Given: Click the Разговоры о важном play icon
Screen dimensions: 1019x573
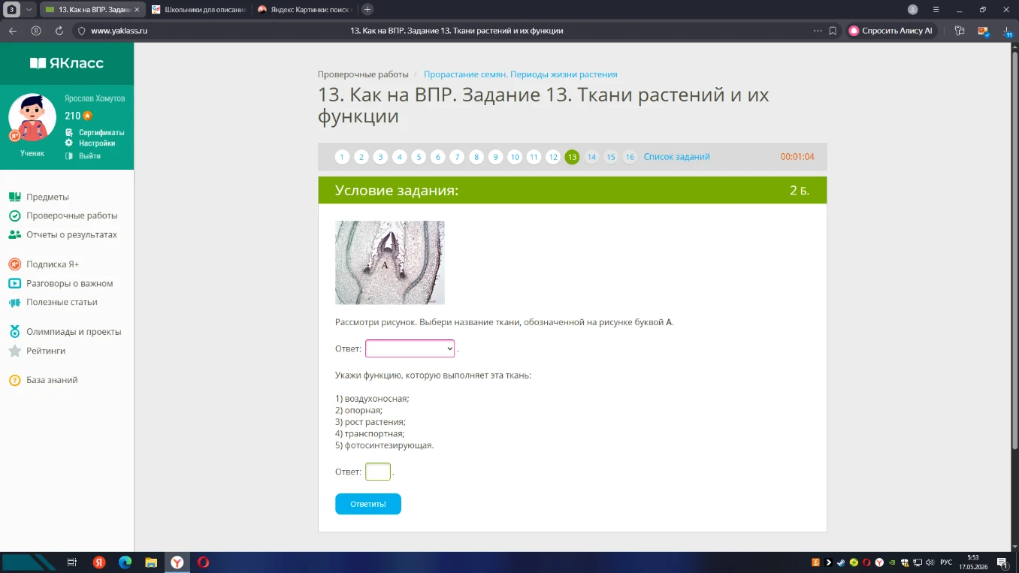Looking at the screenshot, I should point(14,283).
